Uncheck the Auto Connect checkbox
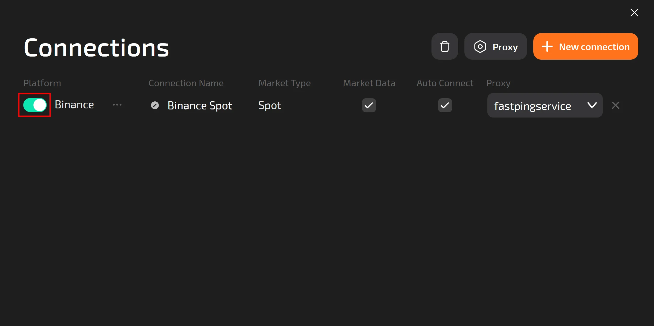This screenshot has width=654, height=326. (445, 105)
